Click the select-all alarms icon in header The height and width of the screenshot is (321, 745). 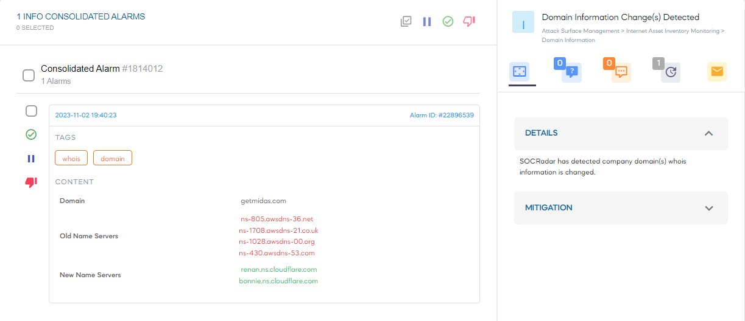[x=406, y=21]
